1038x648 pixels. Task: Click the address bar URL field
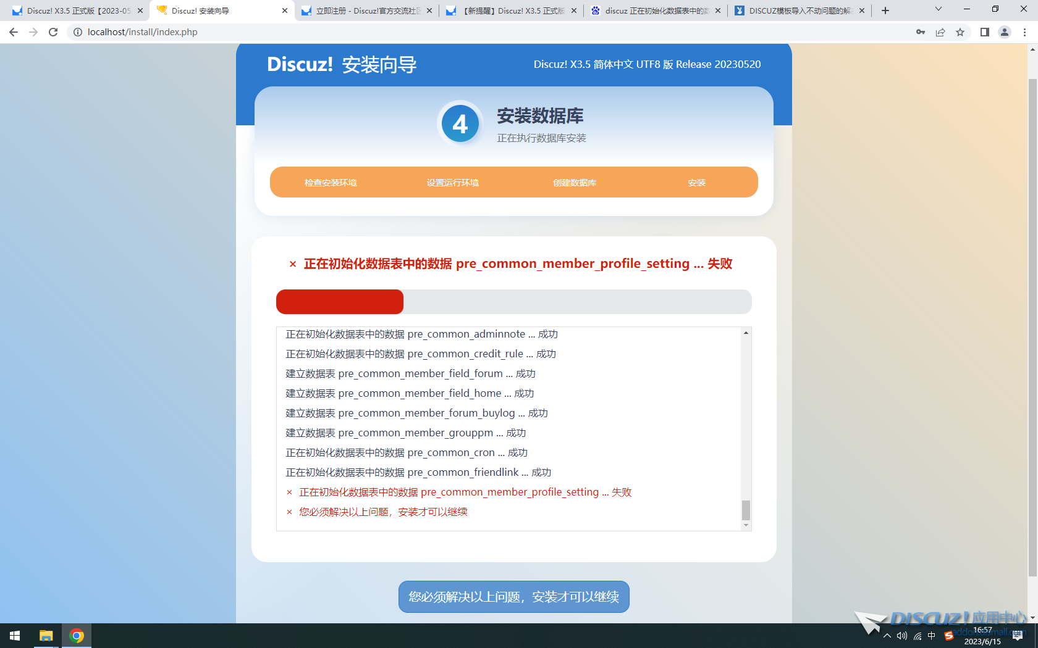tap(494, 32)
